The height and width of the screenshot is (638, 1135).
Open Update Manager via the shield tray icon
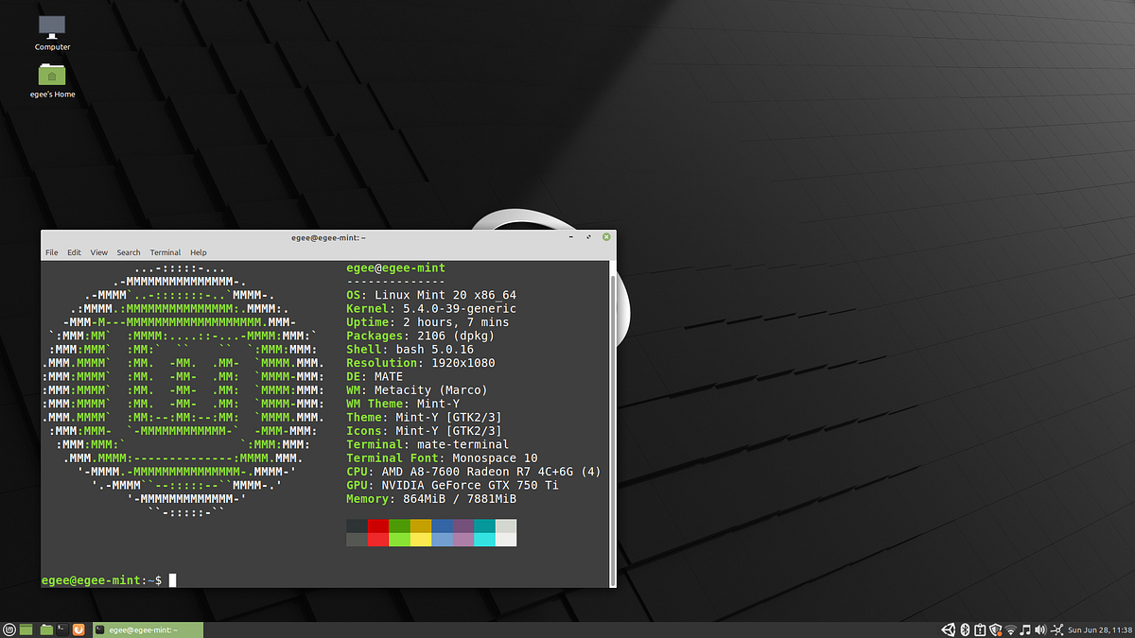[x=995, y=629]
